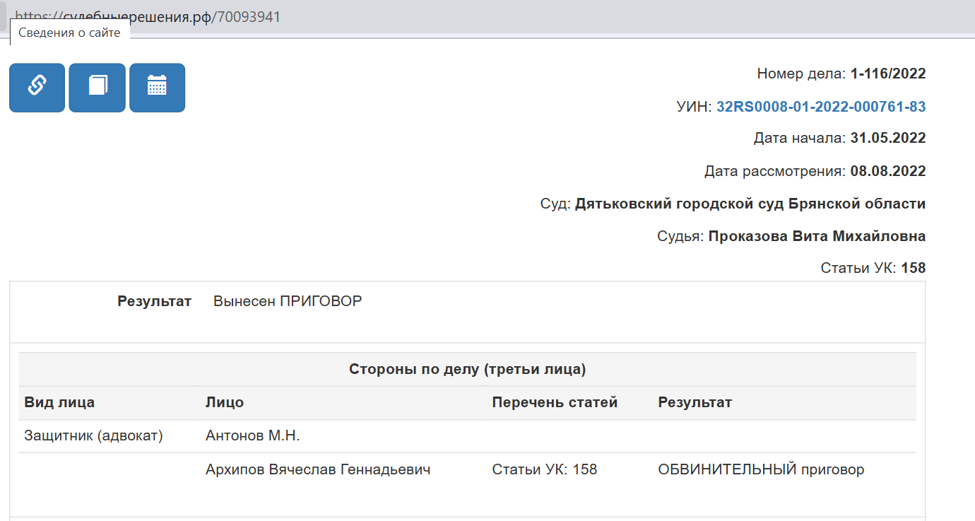Click the document copy icon button
975x521 pixels.
pyautogui.click(x=97, y=88)
